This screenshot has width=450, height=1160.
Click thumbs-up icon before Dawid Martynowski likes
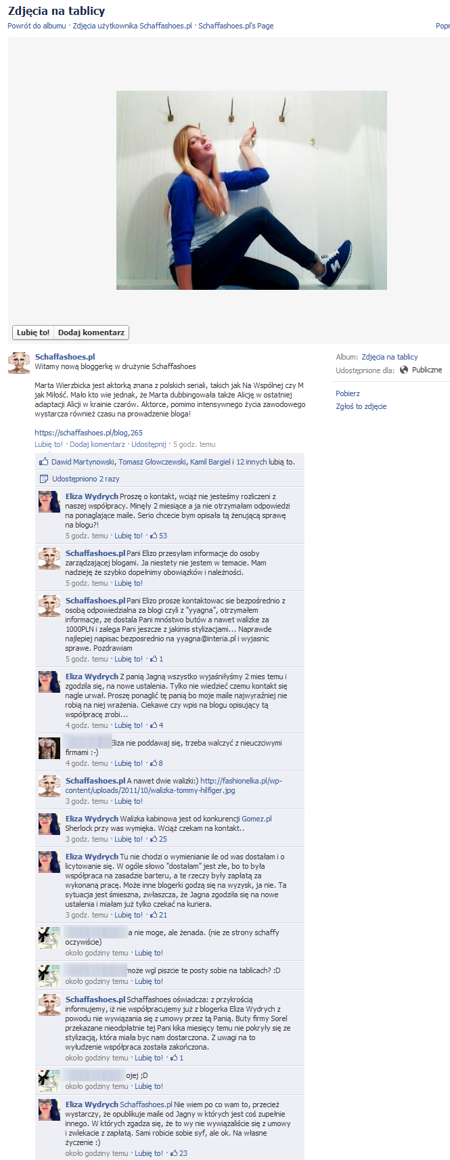coord(44,462)
